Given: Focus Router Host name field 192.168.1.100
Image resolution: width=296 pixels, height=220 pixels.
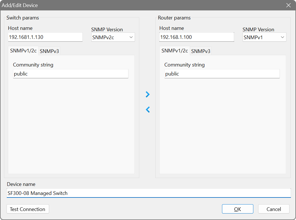Looking at the screenshot, I should tap(197, 37).
